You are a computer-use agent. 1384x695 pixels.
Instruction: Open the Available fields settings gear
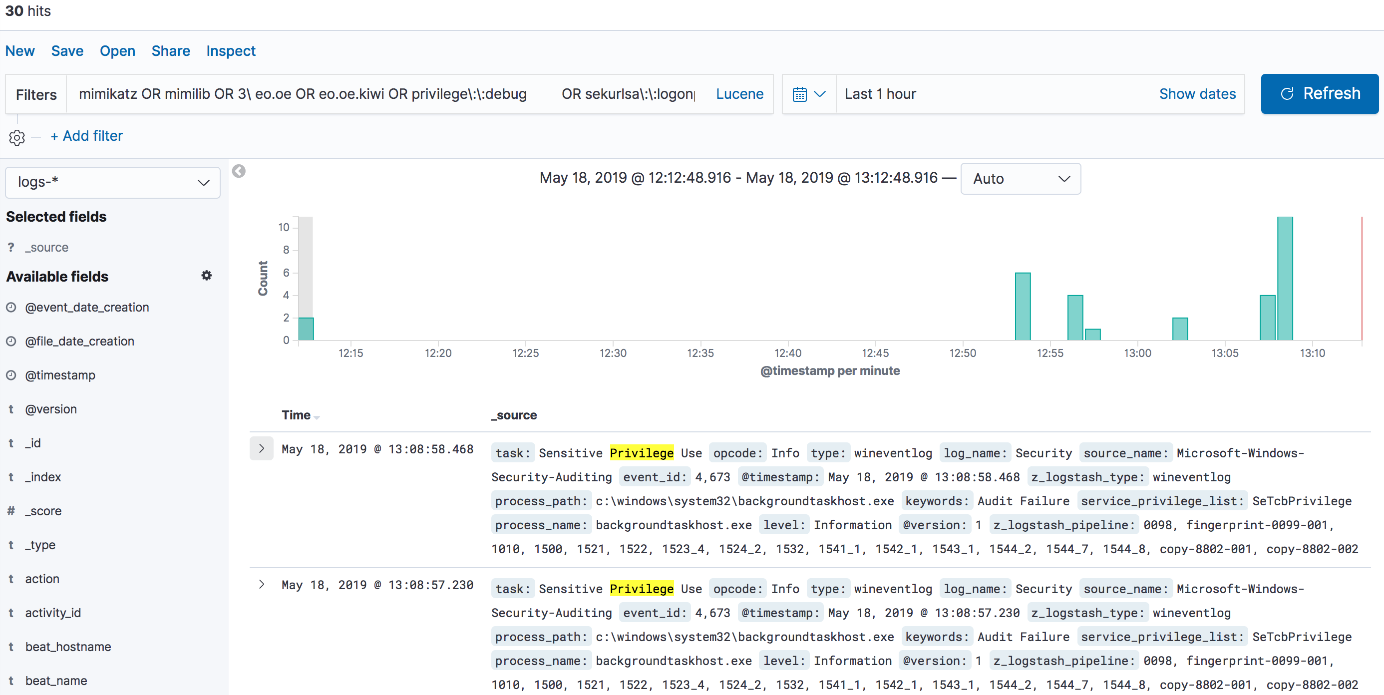pos(207,276)
